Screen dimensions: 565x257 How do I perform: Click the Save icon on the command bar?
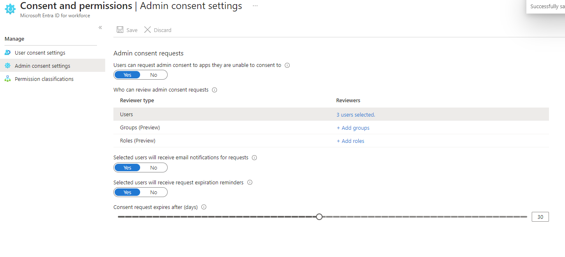120,30
